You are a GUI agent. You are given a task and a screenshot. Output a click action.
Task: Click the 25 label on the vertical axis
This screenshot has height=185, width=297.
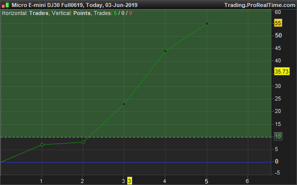pyautogui.click(x=278, y=98)
